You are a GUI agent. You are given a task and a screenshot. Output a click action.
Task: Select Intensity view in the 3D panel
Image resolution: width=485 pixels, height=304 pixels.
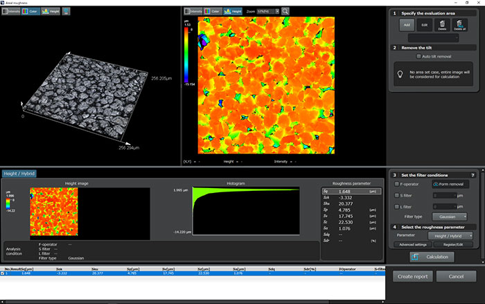click(11, 12)
